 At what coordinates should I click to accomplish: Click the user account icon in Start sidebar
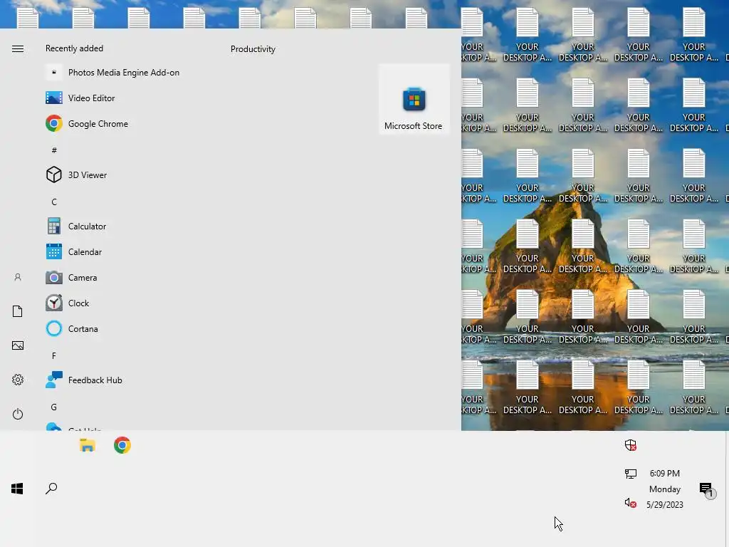tap(18, 277)
